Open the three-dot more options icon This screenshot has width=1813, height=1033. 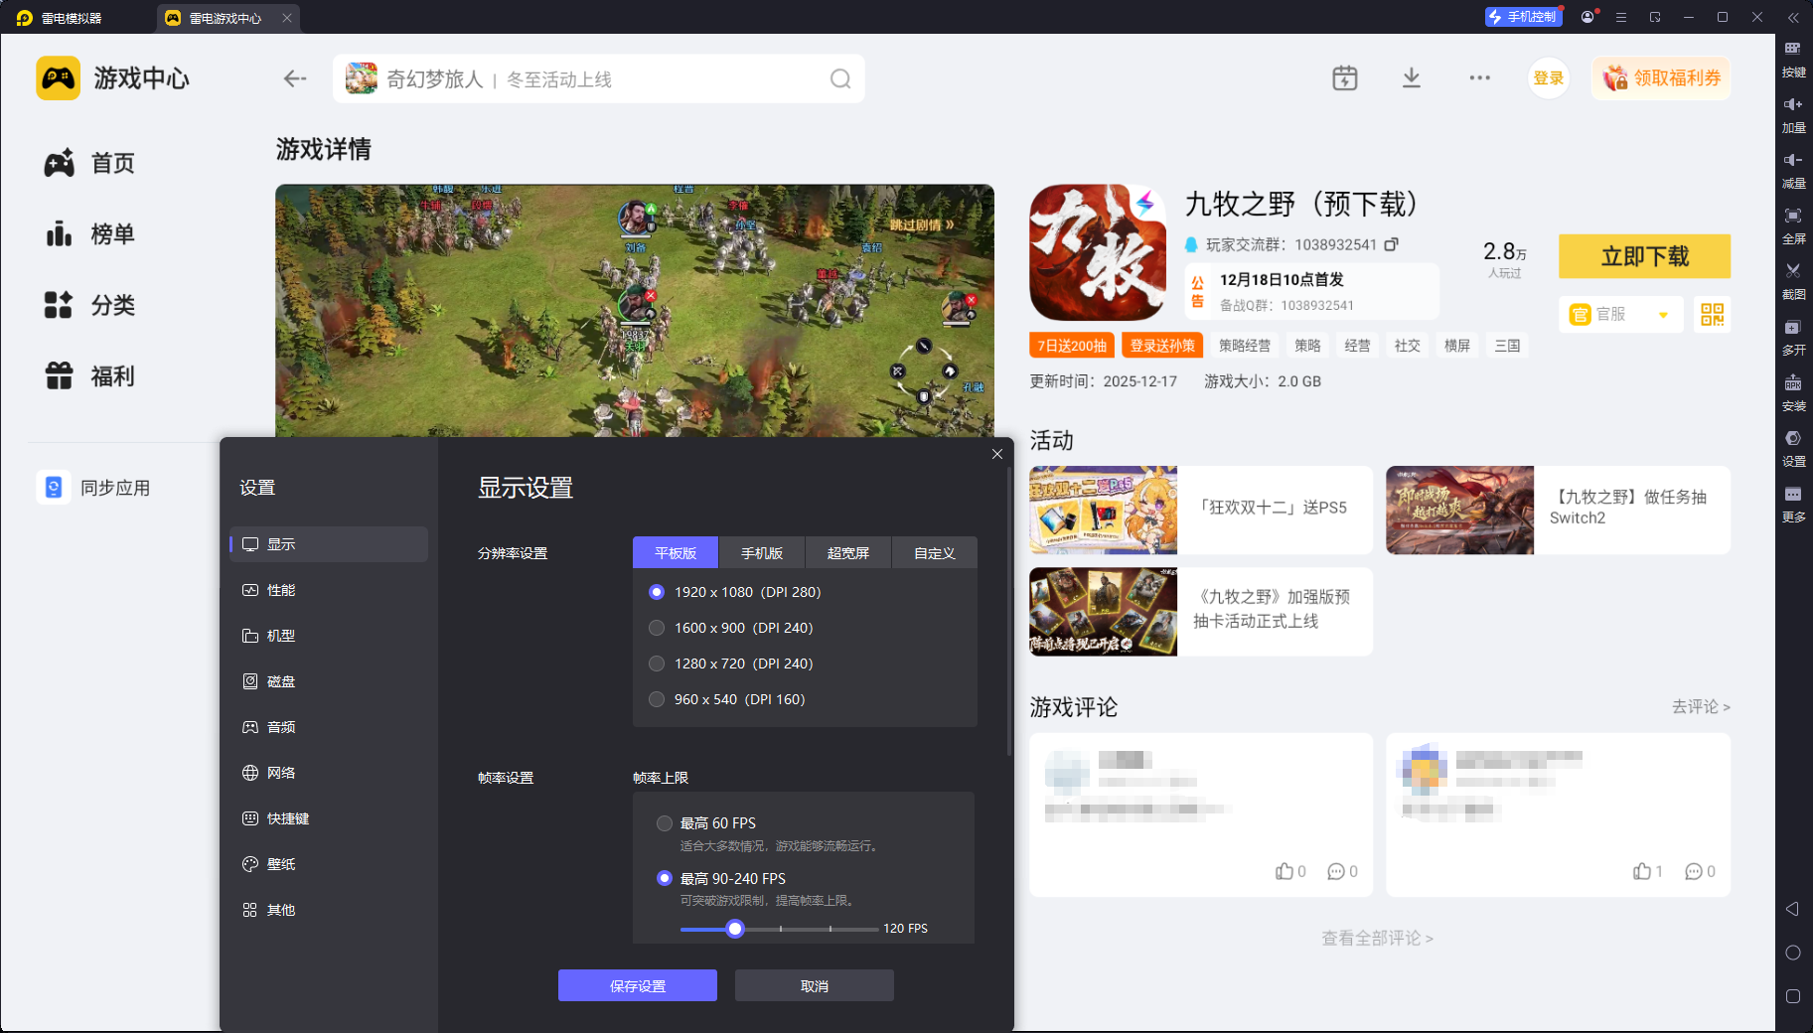1480,78
